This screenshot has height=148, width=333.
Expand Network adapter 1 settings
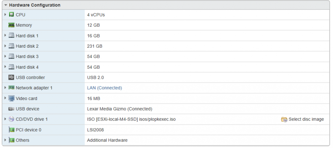(x=5, y=88)
